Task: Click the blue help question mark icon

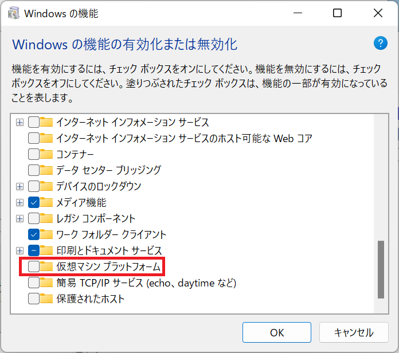Action: point(381,43)
